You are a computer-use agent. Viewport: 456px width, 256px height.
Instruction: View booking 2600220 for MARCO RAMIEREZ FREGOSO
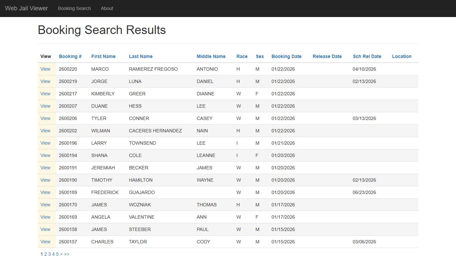pyautogui.click(x=45, y=69)
